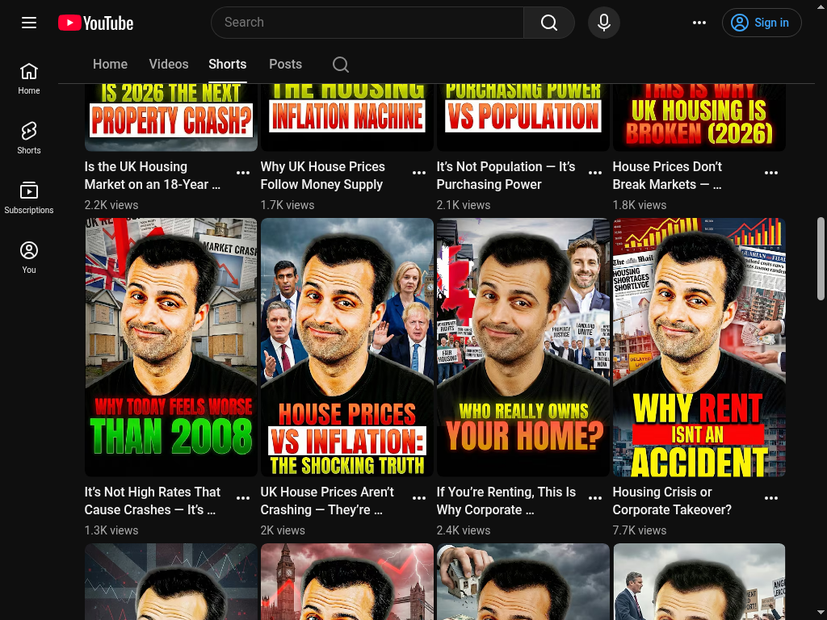This screenshot has width=827, height=620.
Task: Play the 'House Prices vs Inflation' thumbnail
Action: coord(347,347)
